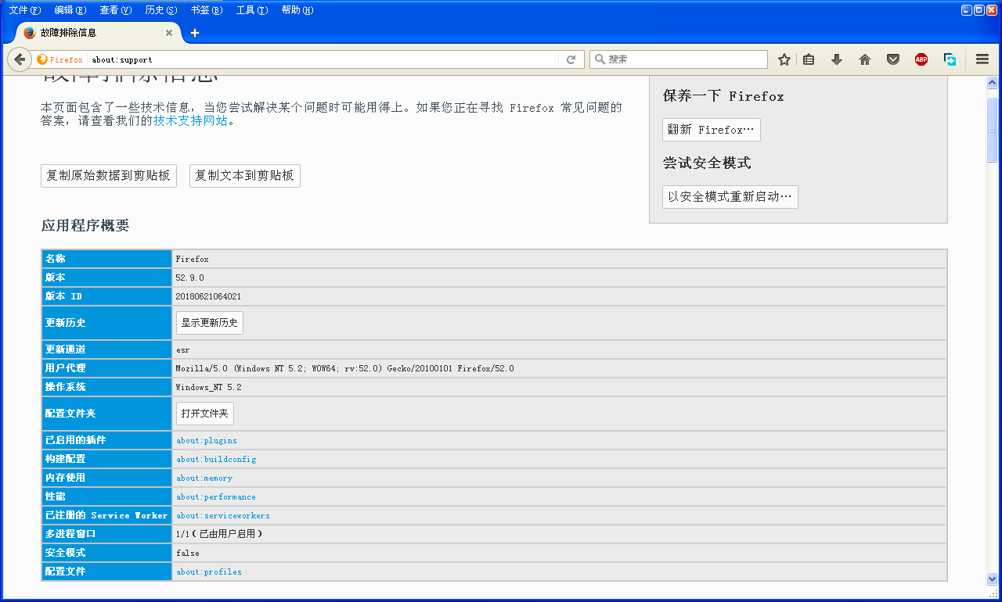Screen dimensions: 1002x602
Task: Click safe mode value false
Action: [x=188, y=554]
